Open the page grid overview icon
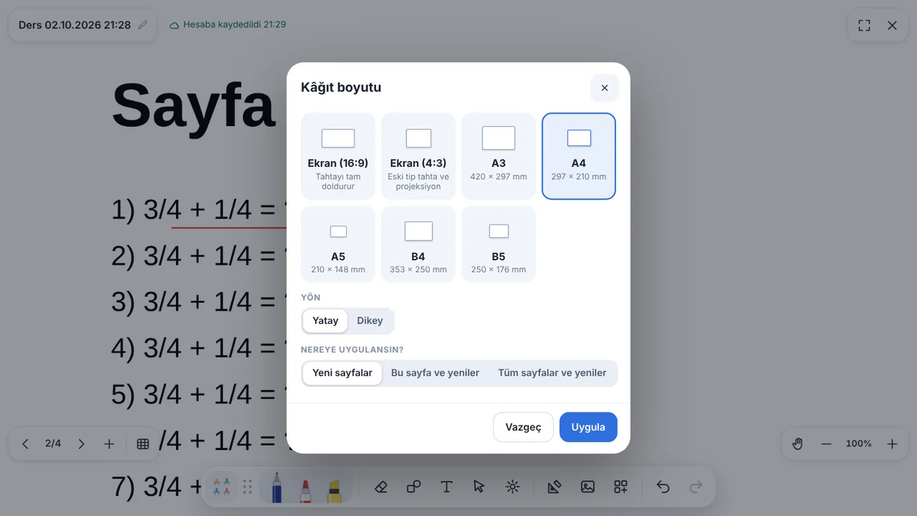The height and width of the screenshot is (516, 917). click(143, 444)
